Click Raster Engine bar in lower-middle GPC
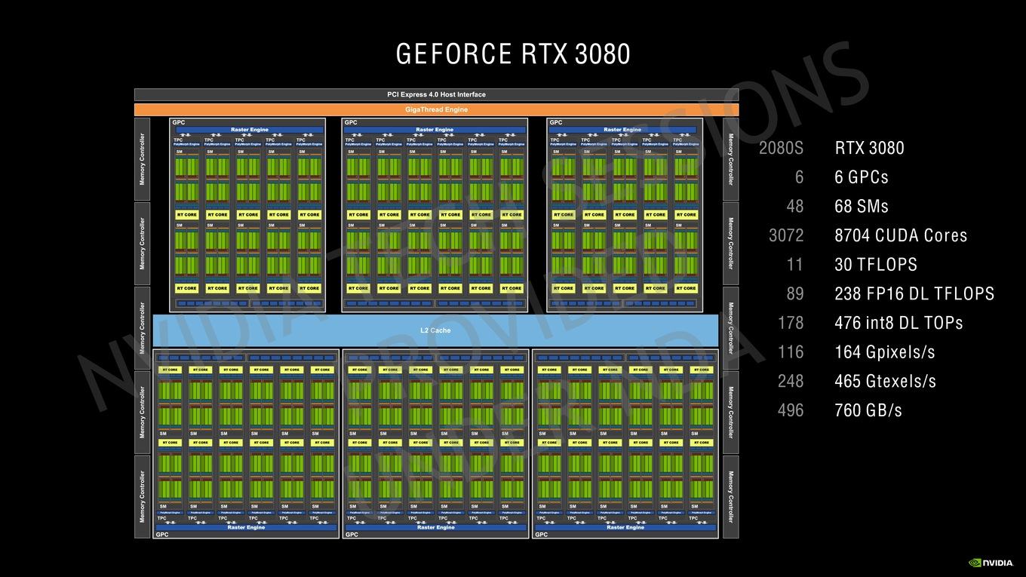Screen dimensions: 1026x577 pyautogui.click(x=435, y=527)
